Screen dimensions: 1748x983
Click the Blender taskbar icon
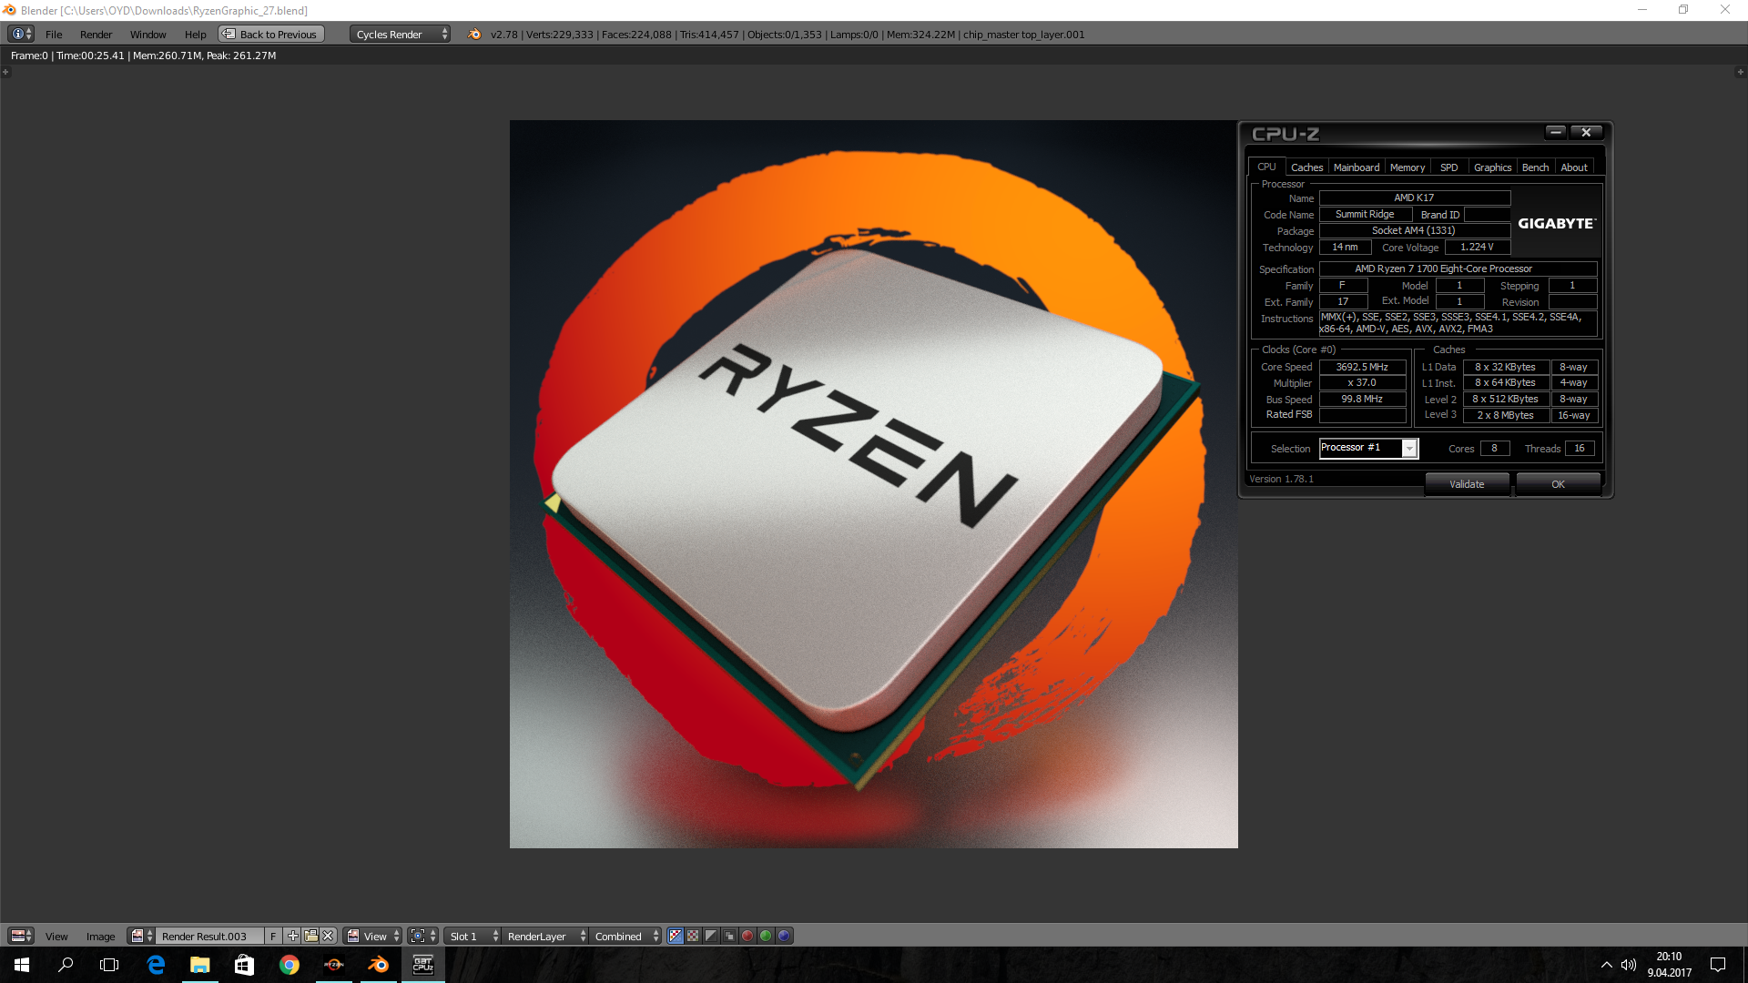click(x=378, y=965)
